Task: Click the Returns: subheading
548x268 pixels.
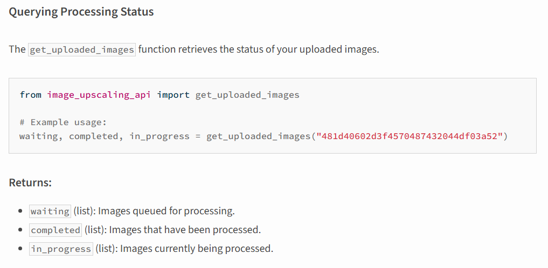Action: point(30,183)
